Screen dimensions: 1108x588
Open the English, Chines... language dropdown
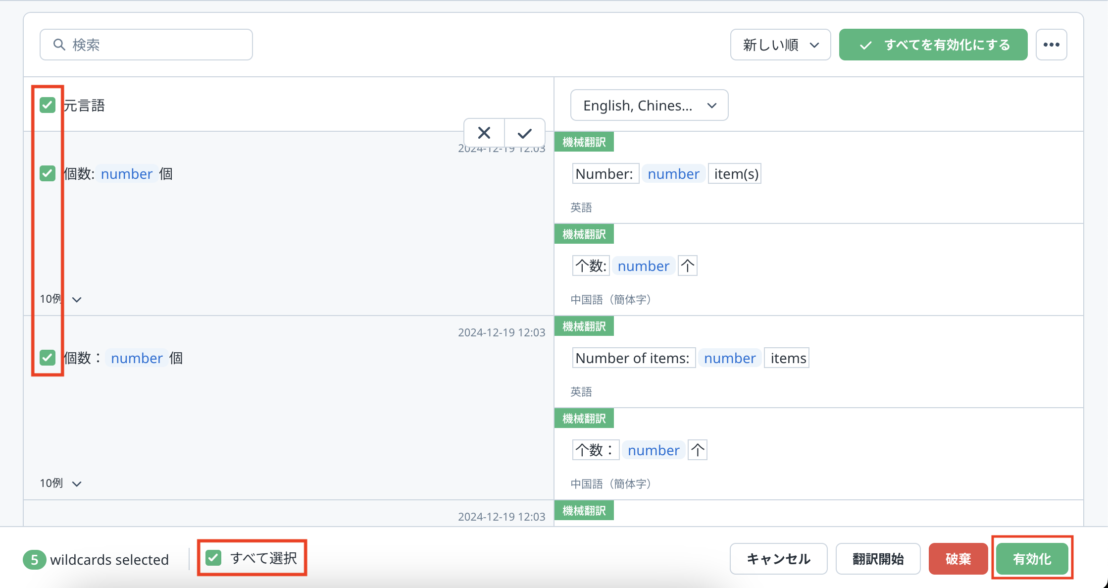649,105
